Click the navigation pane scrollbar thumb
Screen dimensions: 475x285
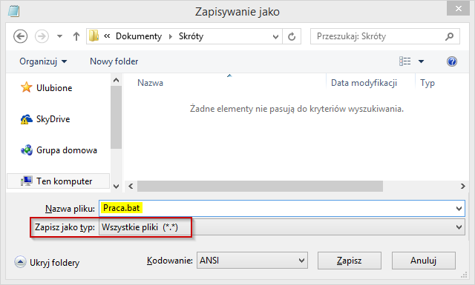coord(116,117)
